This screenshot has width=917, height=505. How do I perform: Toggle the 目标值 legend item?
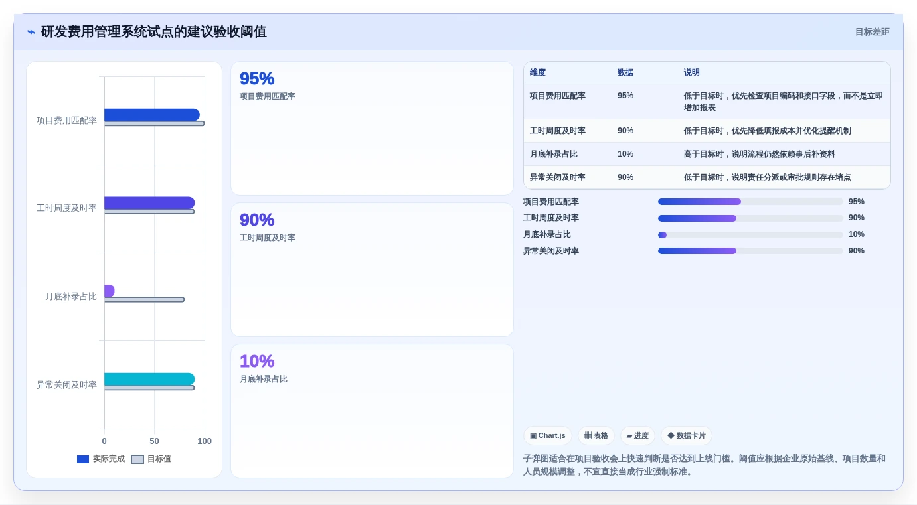151,459
